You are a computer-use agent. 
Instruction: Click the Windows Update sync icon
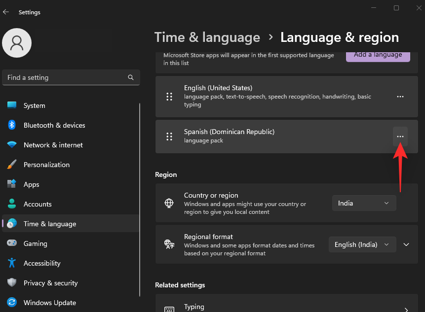[x=12, y=302]
